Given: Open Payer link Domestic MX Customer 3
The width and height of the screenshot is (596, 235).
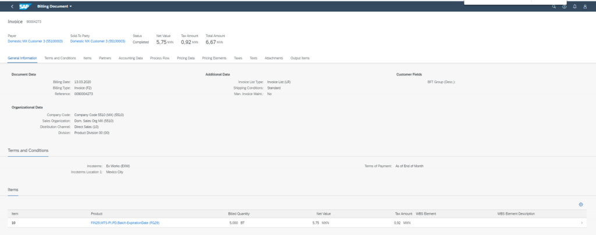Looking at the screenshot, I should click(x=36, y=41).
